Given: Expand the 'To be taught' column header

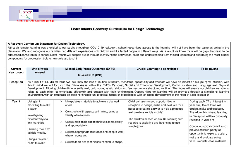Looking at the screenshot, I should (210, 69).
